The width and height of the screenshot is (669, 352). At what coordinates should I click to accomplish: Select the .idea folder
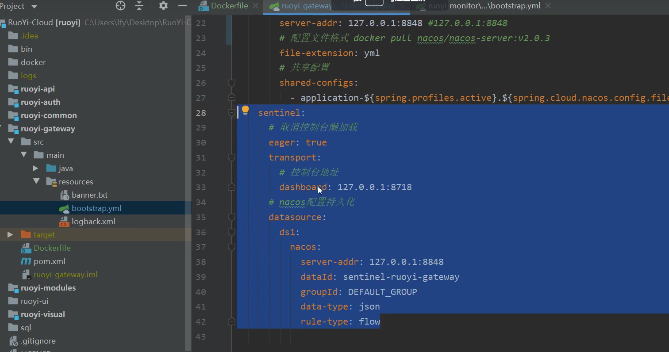[x=29, y=36]
